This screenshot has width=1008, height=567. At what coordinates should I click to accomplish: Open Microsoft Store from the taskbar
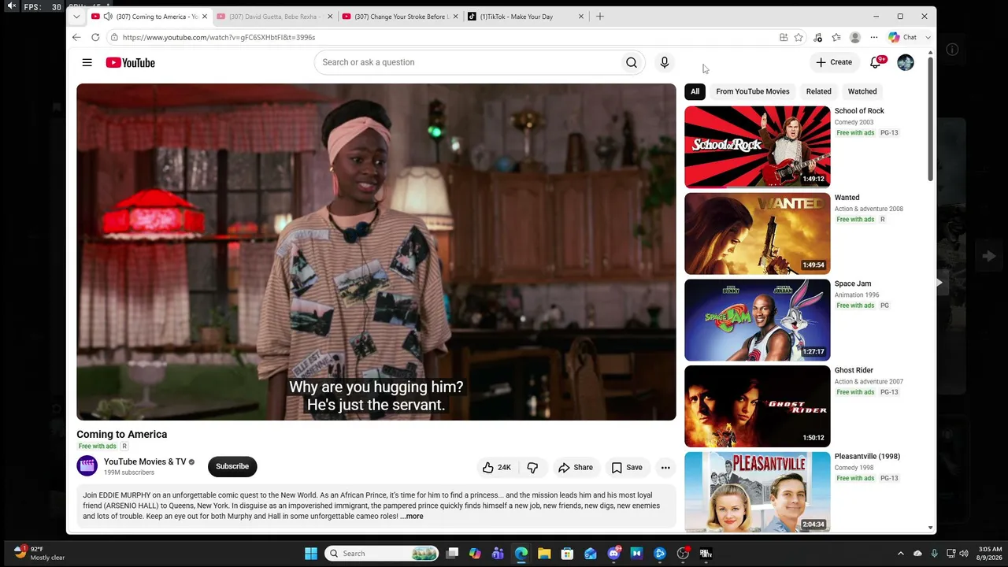[567, 554]
